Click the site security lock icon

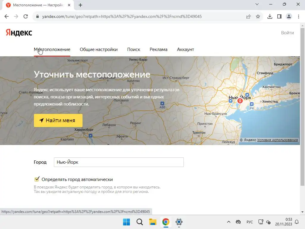(x=38, y=16)
